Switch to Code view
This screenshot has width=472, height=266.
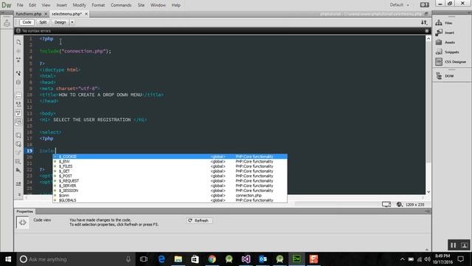pos(27,22)
